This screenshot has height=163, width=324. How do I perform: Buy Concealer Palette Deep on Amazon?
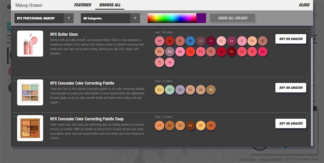pyautogui.click(x=291, y=123)
